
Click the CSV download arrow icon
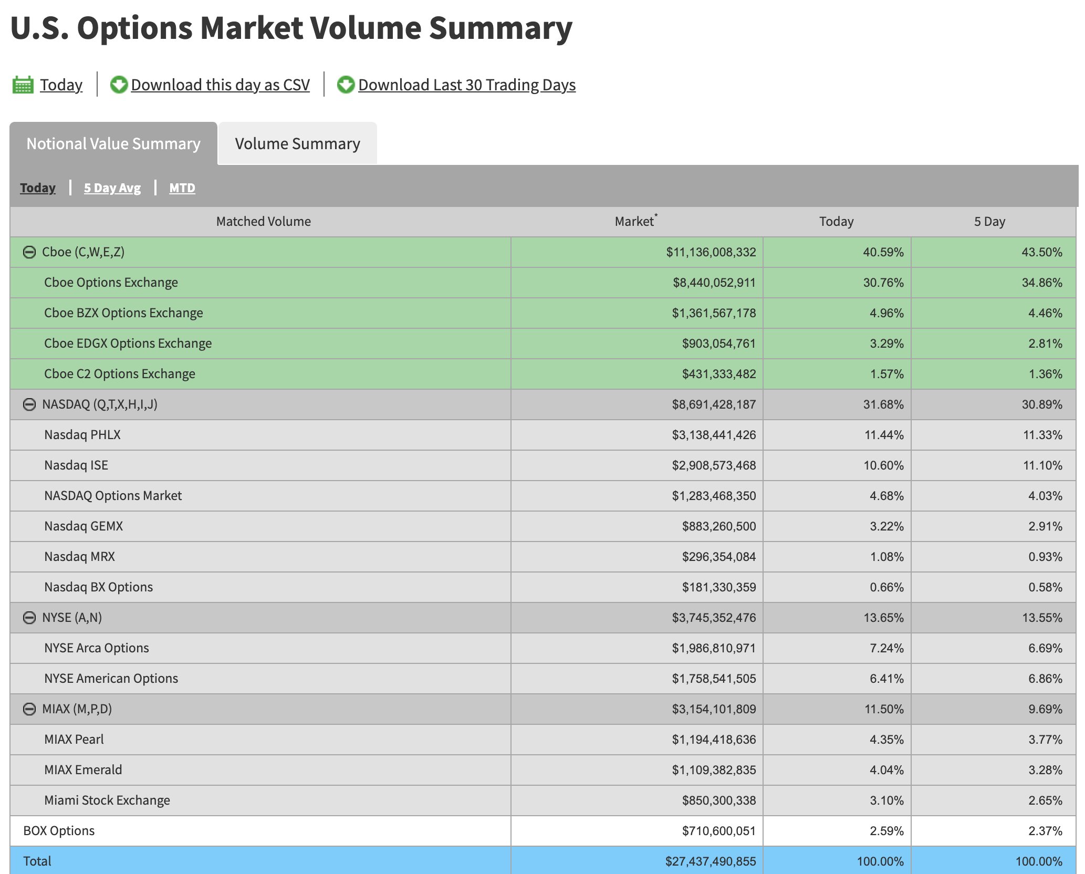pos(119,85)
